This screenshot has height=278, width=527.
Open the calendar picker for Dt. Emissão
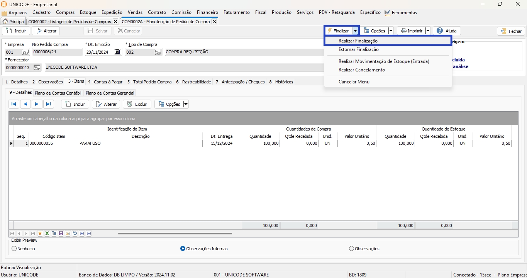tap(118, 52)
